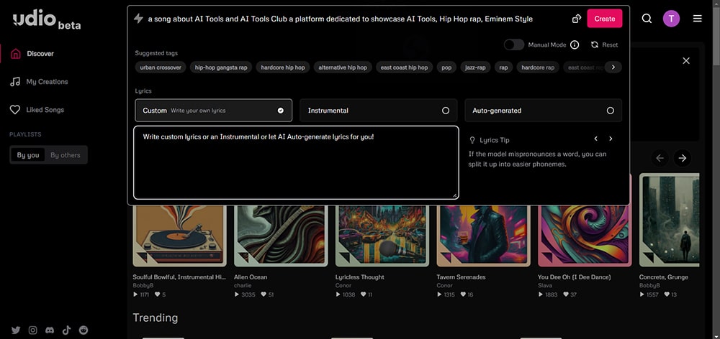Click the Udio beta logo
Viewport: 720px width, 339px height.
[47, 20]
